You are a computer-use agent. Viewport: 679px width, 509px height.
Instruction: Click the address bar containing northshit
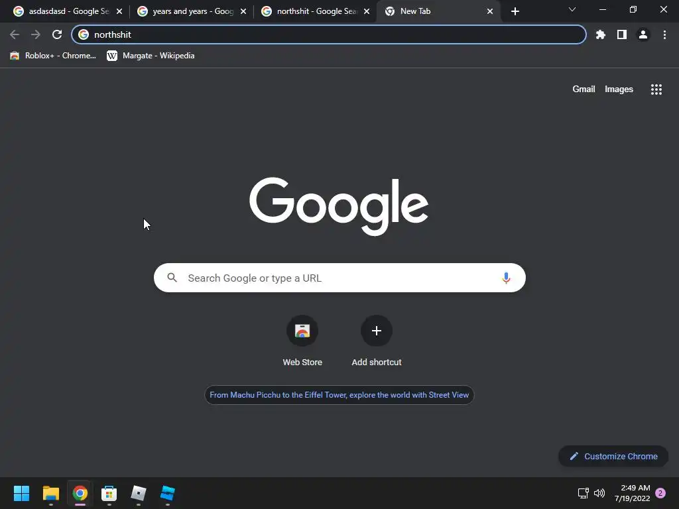click(x=329, y=34)
